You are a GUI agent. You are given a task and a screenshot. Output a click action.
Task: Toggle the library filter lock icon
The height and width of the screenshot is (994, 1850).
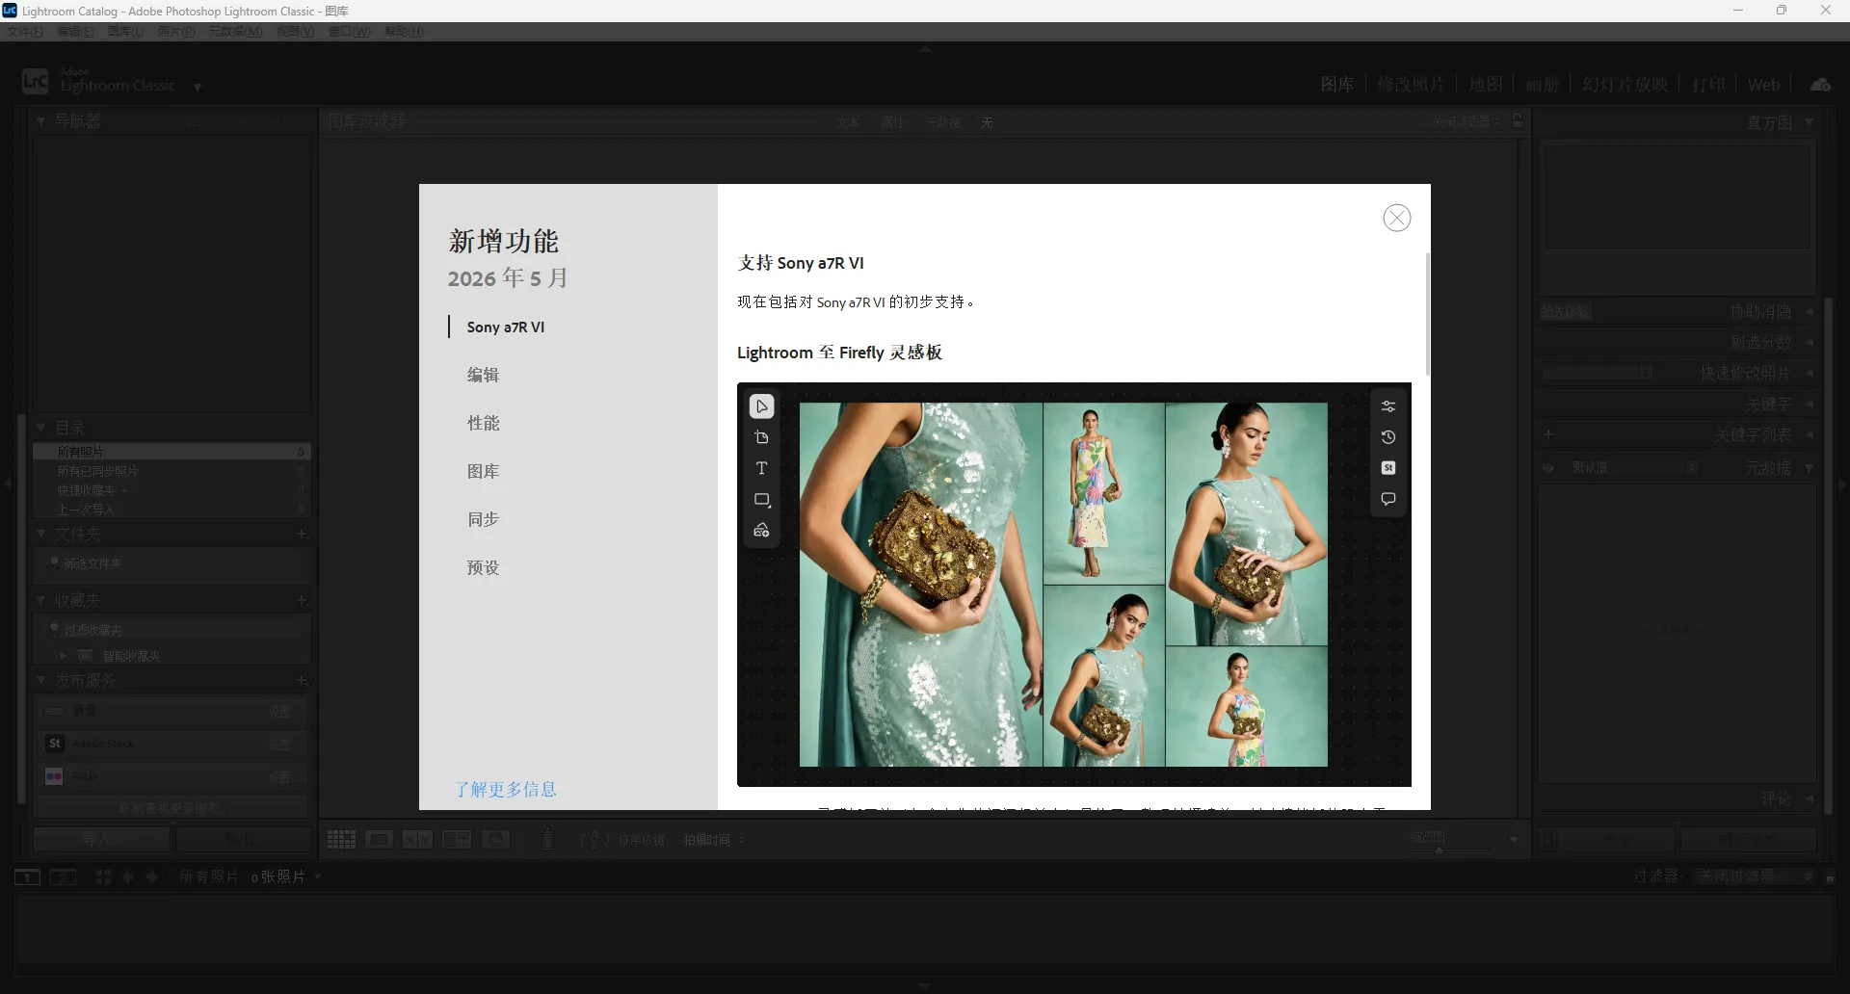coord(1518,120)
